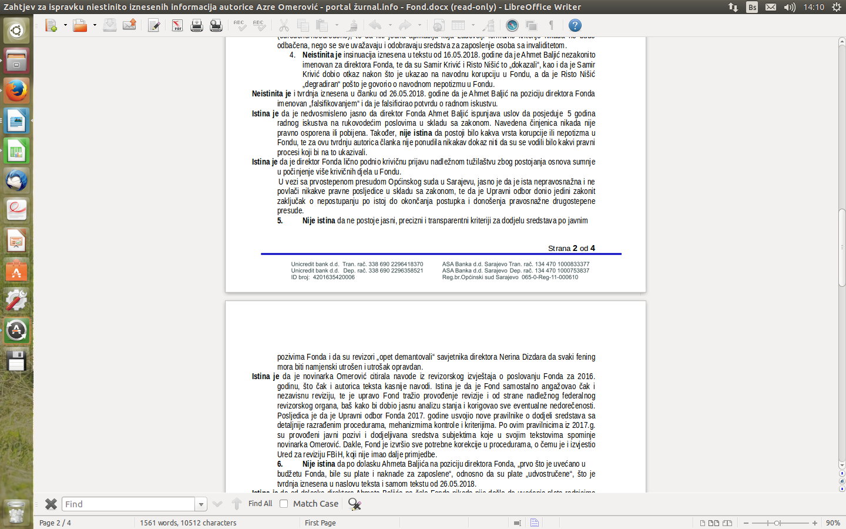
Task: Open LibreOffice Calc from launcher
Action: (x=16, y=151)
